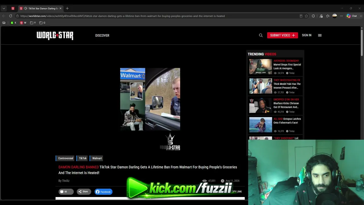Open Avengers Doomsday trending video thumbnail
The image size is (364, 205).
tap(260, 67)
